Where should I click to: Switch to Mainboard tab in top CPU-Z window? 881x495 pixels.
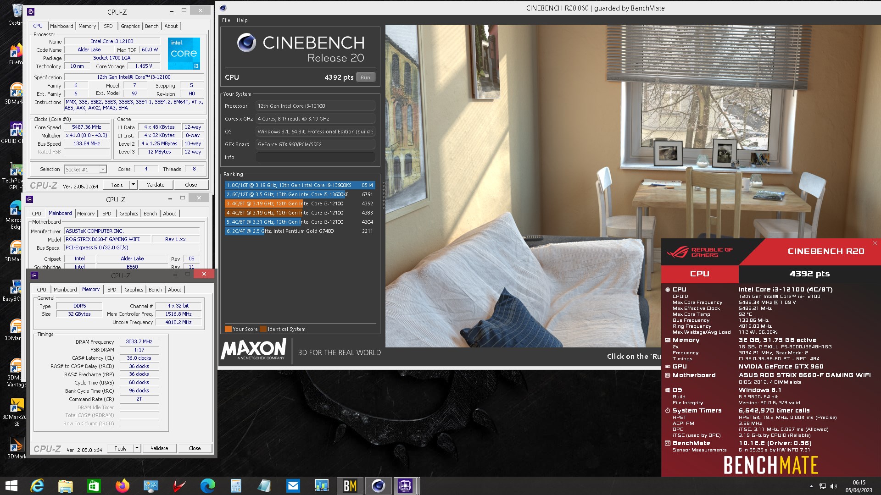(x=61, y=26)
